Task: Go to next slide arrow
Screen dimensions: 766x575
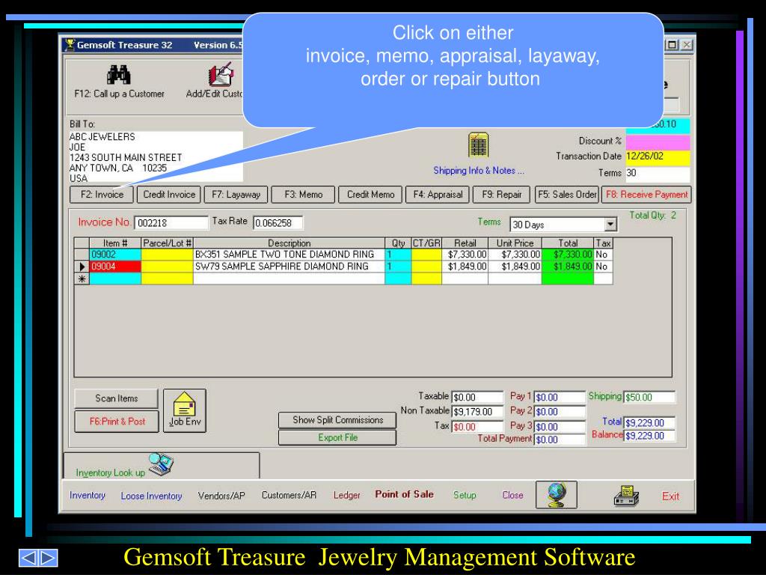Action: pos(49,558)
